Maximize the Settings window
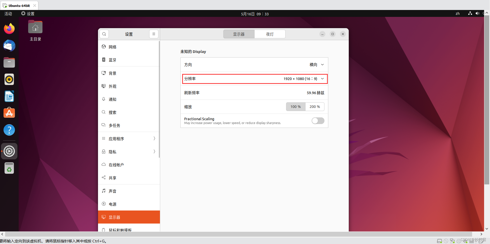 click(x=333, y=34)
